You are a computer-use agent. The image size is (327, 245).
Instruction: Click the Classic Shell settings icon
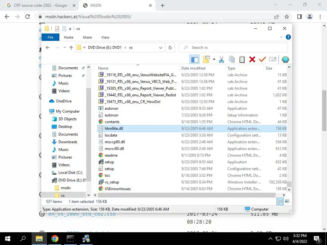[x=285, y=60]
